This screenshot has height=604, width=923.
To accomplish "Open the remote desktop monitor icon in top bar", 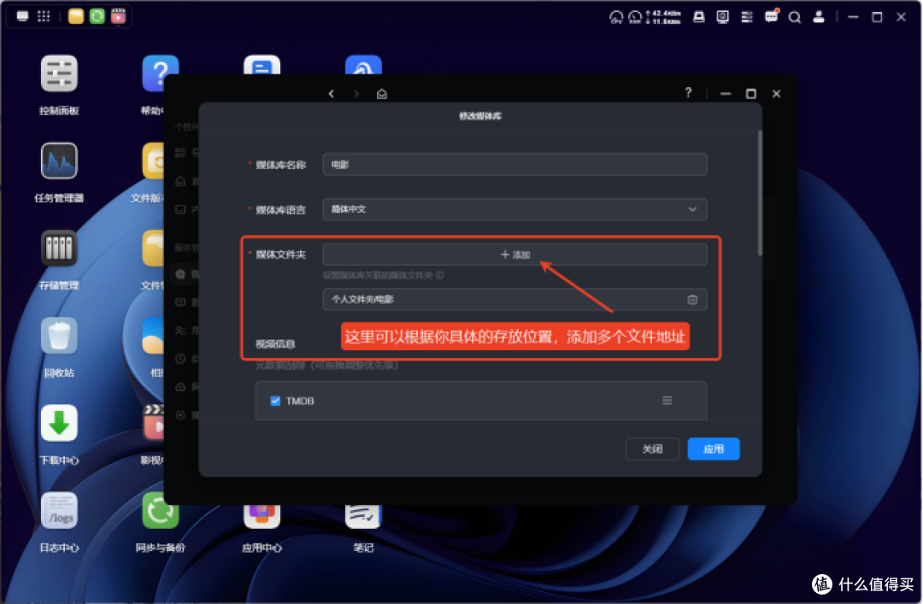I will coord(723,17).
